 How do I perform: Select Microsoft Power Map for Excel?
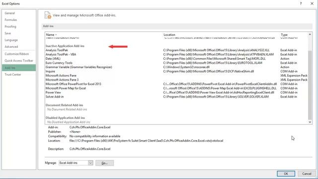(176, 89)
